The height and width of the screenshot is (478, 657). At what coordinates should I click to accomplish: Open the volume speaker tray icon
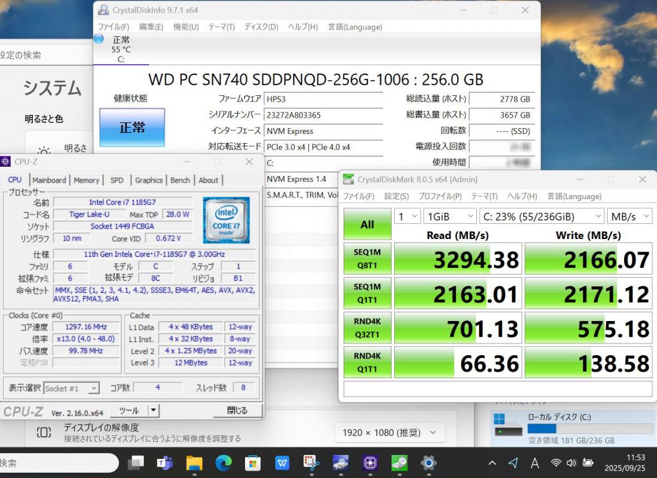pyautogui.click(x=571, y=462)
